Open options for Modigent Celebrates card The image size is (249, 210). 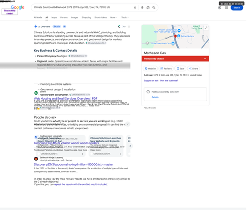tap(82, 154)
